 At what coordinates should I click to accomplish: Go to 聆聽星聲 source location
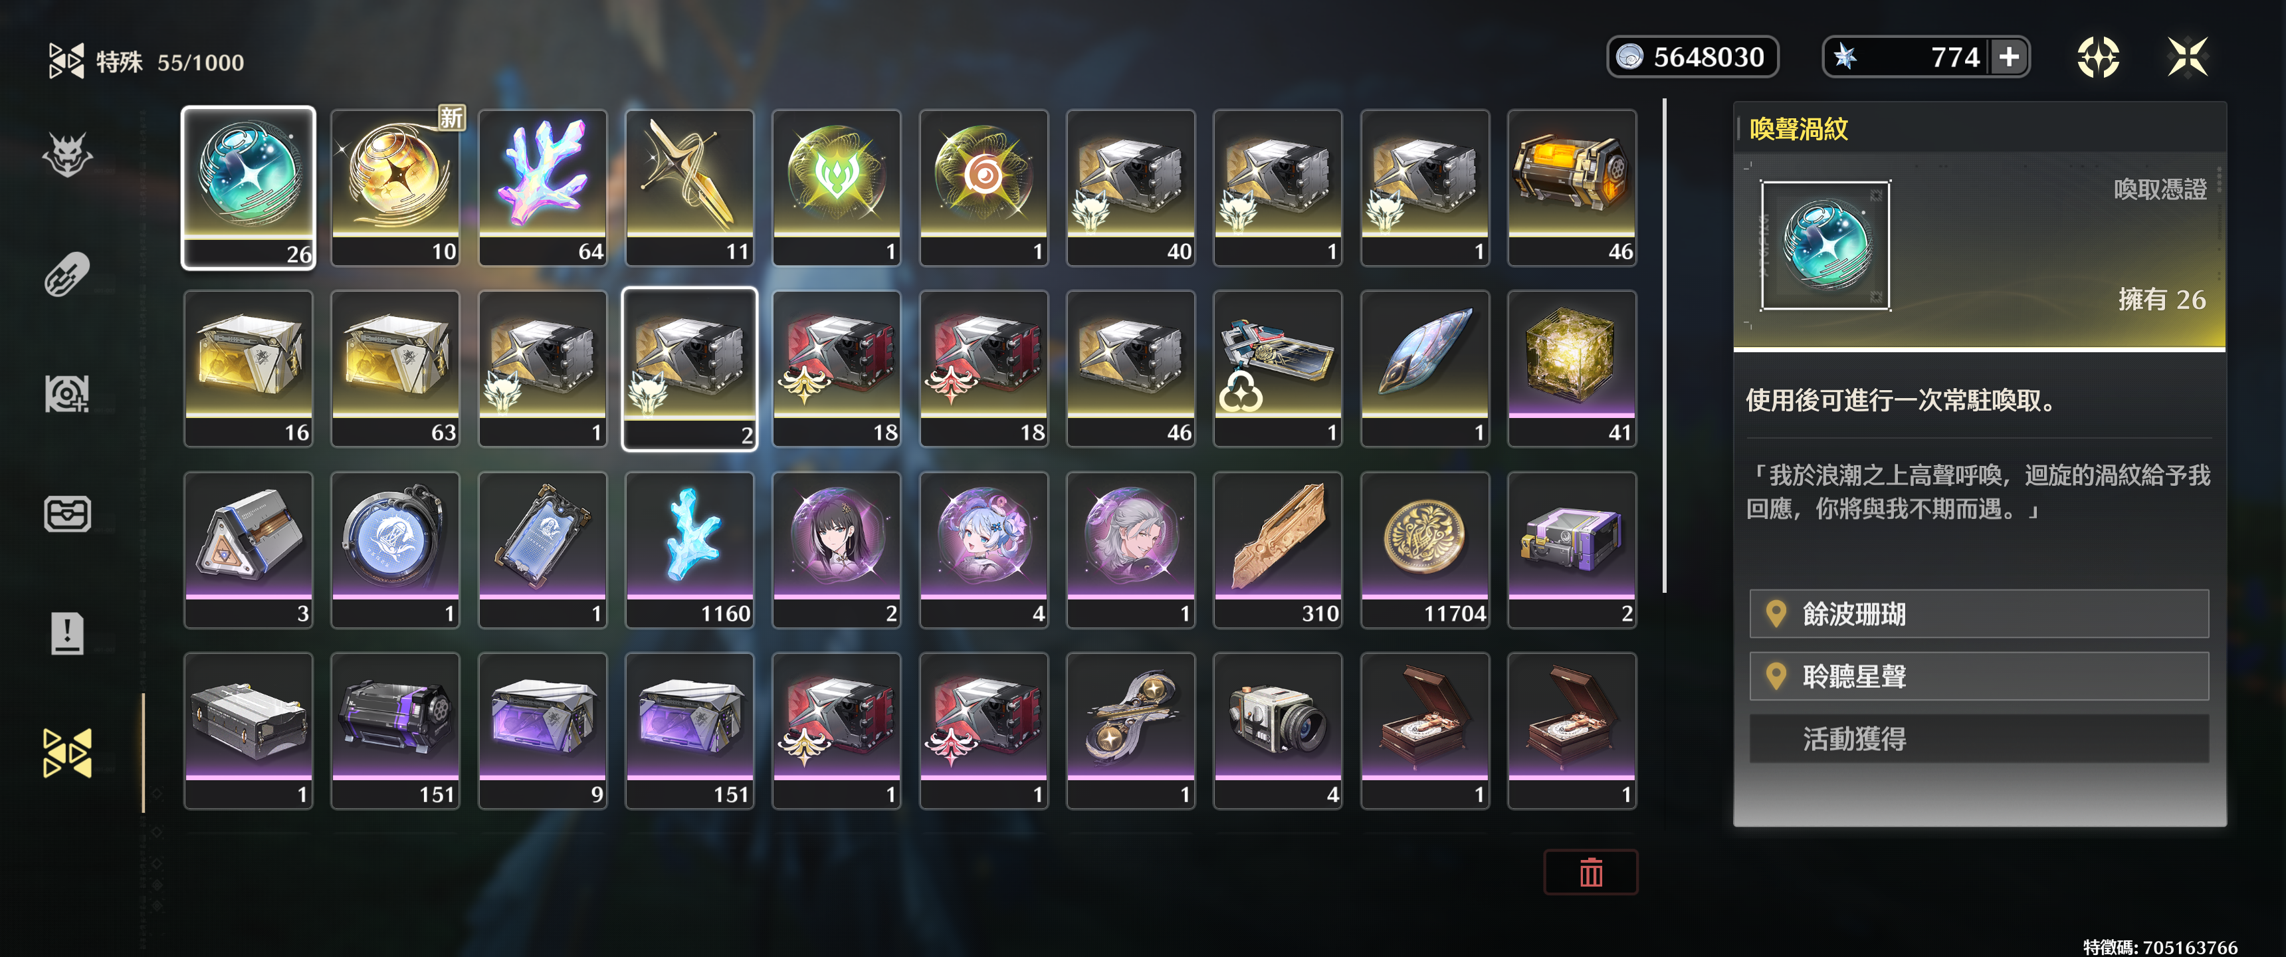point(1979,676)
